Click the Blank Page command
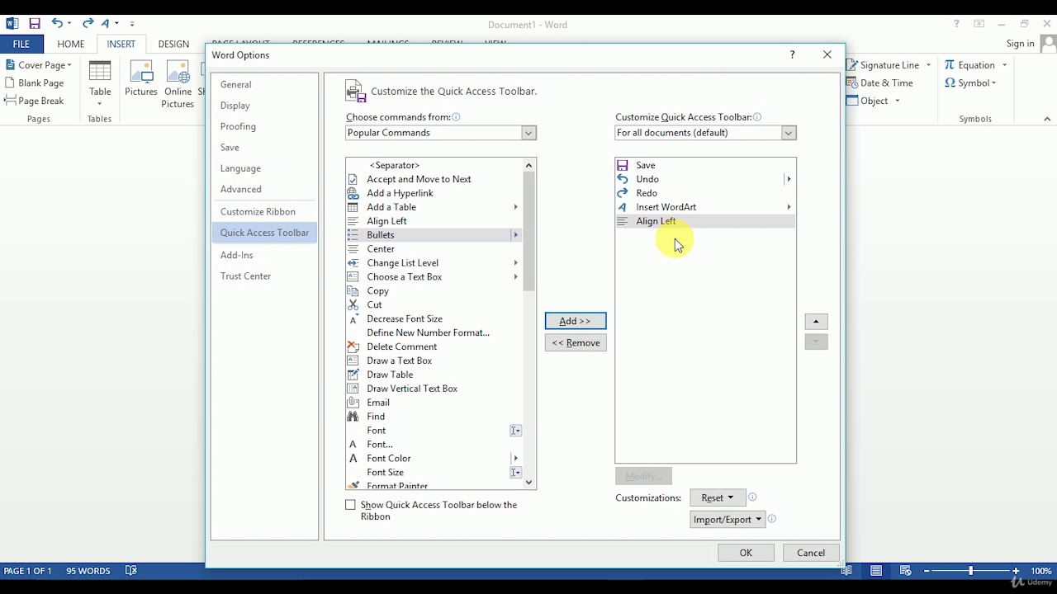This screenshot has height=594, width=1057. tap(35, 82)
